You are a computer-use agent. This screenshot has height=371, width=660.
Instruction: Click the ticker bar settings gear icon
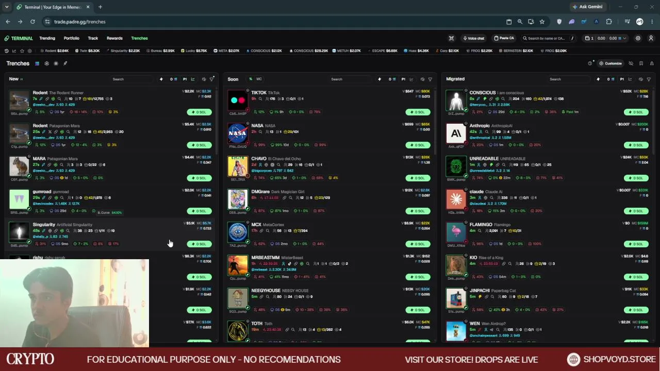(29, 50)
